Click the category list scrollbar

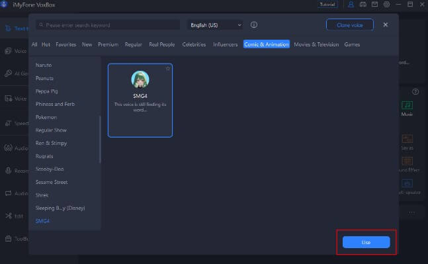100,140
